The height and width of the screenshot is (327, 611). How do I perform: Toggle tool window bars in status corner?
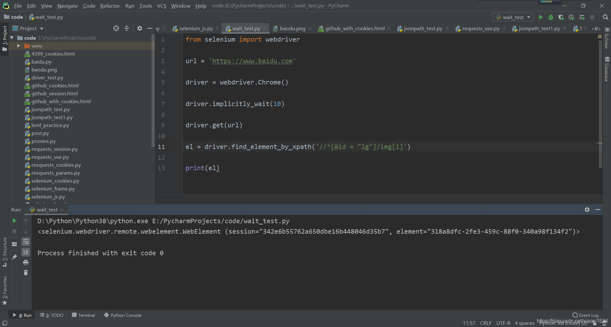point(5,323)
